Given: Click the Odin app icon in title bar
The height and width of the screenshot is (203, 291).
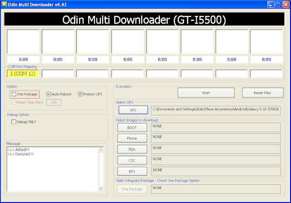Looking at the screenshot, I should click(4, 4).
